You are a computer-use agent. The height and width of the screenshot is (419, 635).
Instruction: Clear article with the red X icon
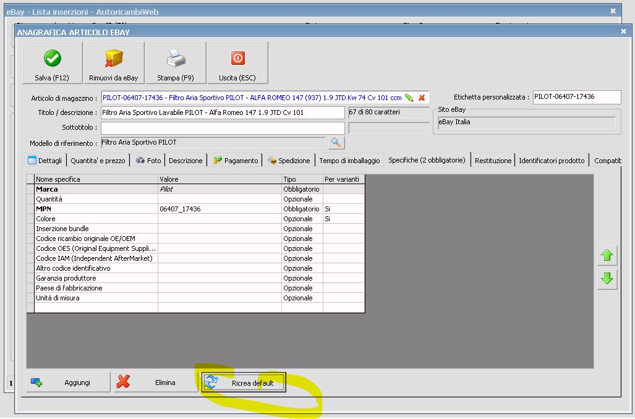coord(422,98)
